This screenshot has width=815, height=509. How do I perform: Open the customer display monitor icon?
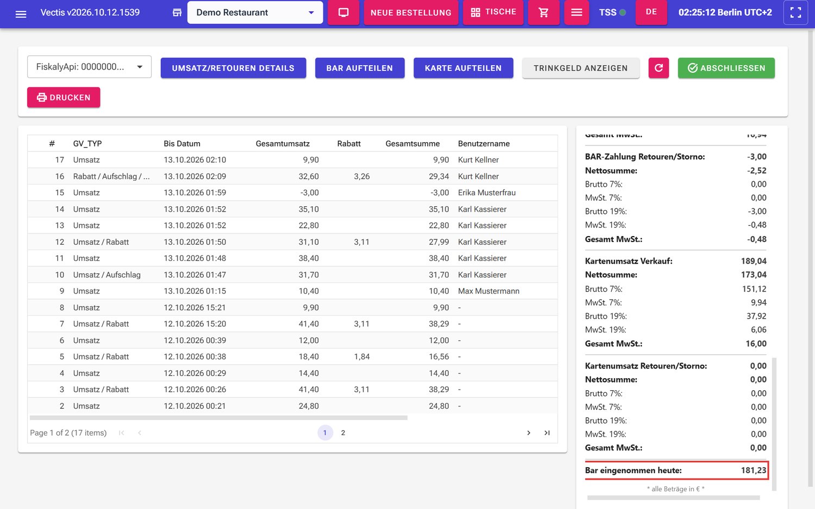click(x=343, y=12)
